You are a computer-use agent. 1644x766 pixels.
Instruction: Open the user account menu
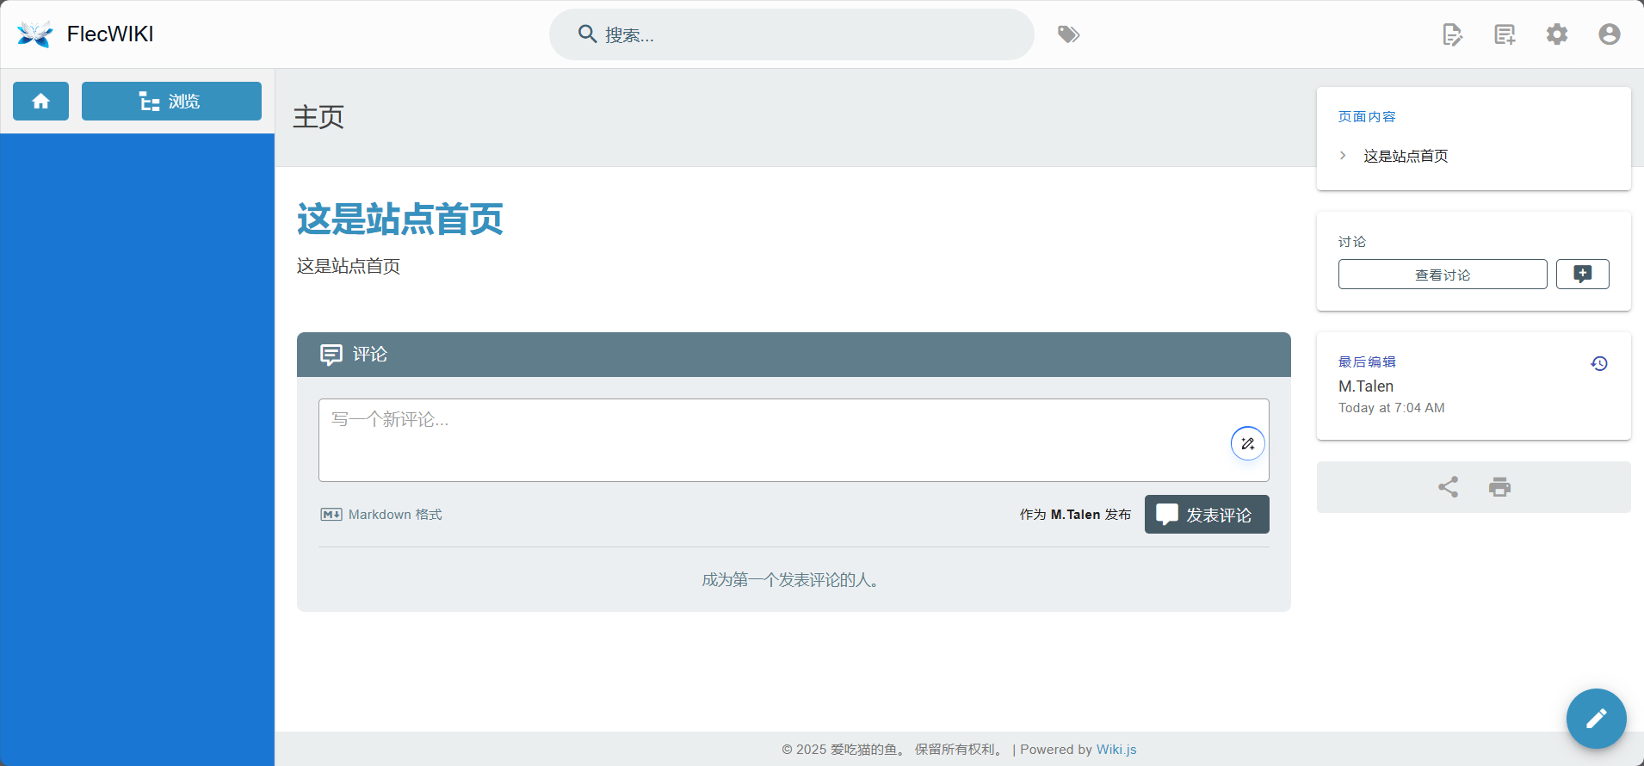(x=1609, y=34)
